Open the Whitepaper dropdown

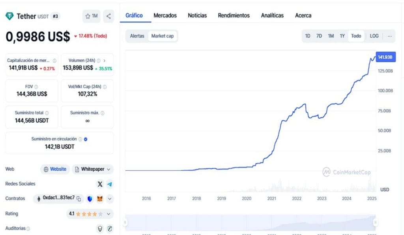93,169
